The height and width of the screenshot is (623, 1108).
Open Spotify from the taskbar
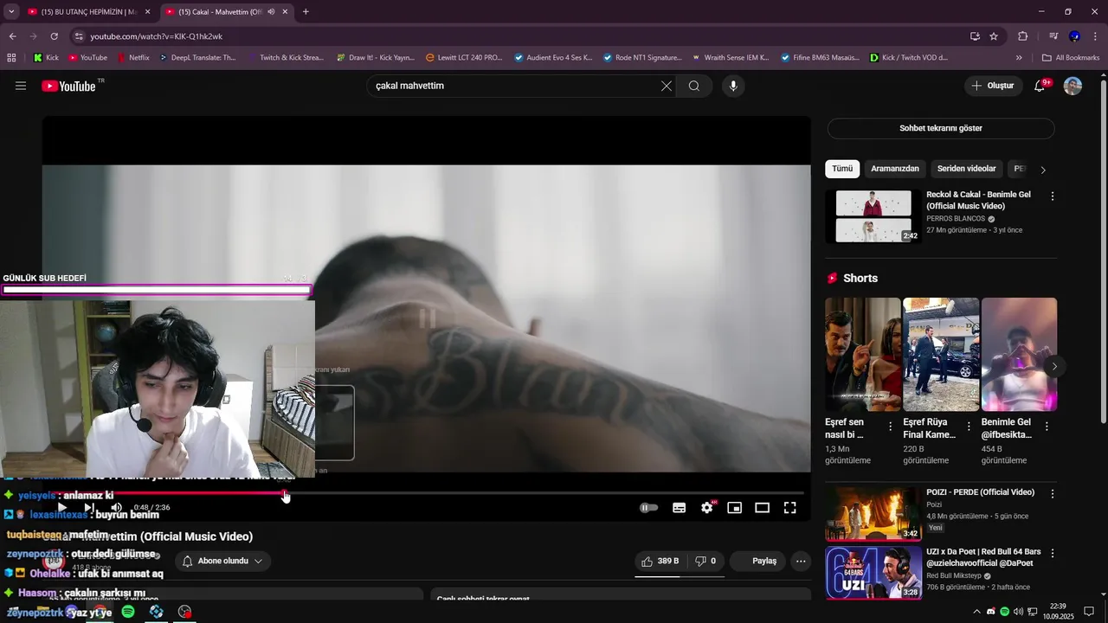(128, 612)
